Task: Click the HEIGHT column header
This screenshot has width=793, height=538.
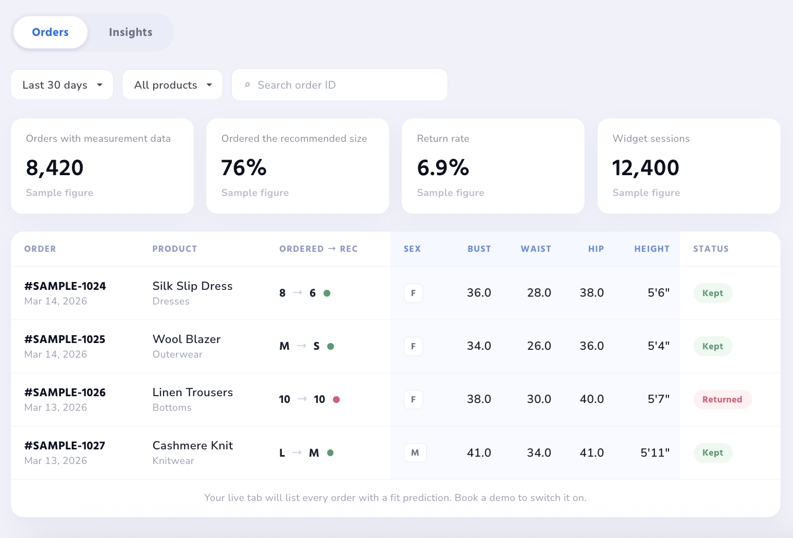Action: tap(652, 249)
